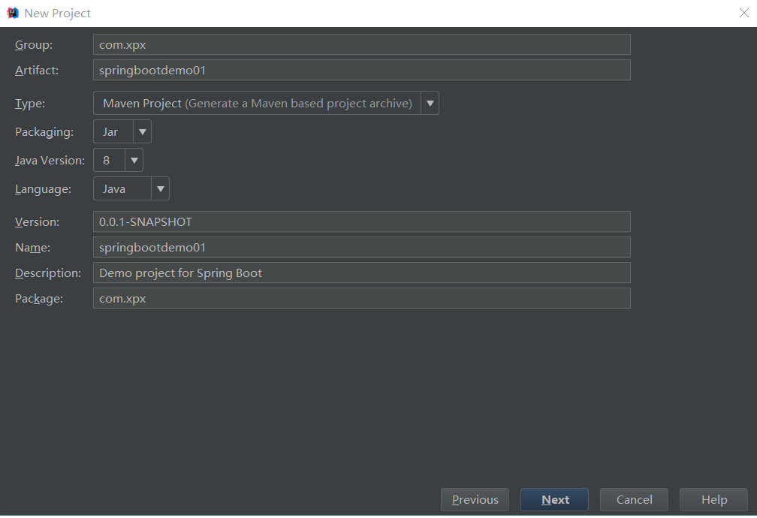Click the Package: label
The height and width of the screenshot is (518, 757).
pos(39,299)
